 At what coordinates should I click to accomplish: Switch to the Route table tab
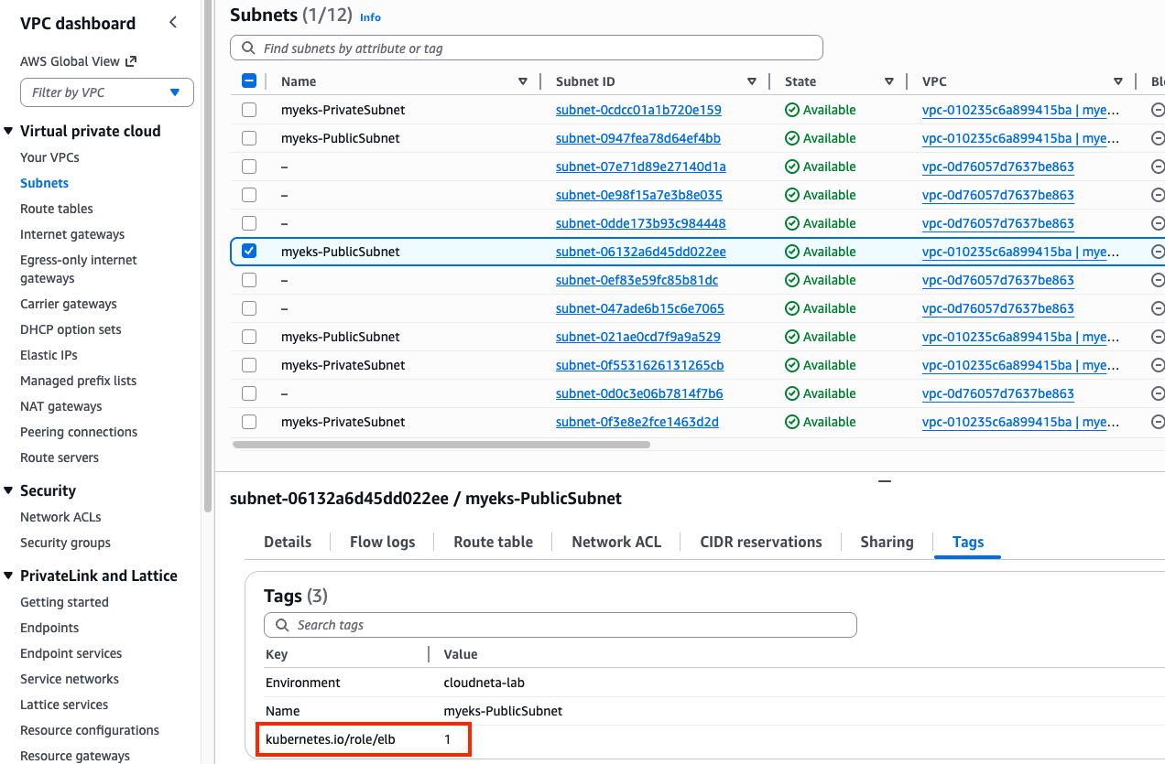point(493,542)
